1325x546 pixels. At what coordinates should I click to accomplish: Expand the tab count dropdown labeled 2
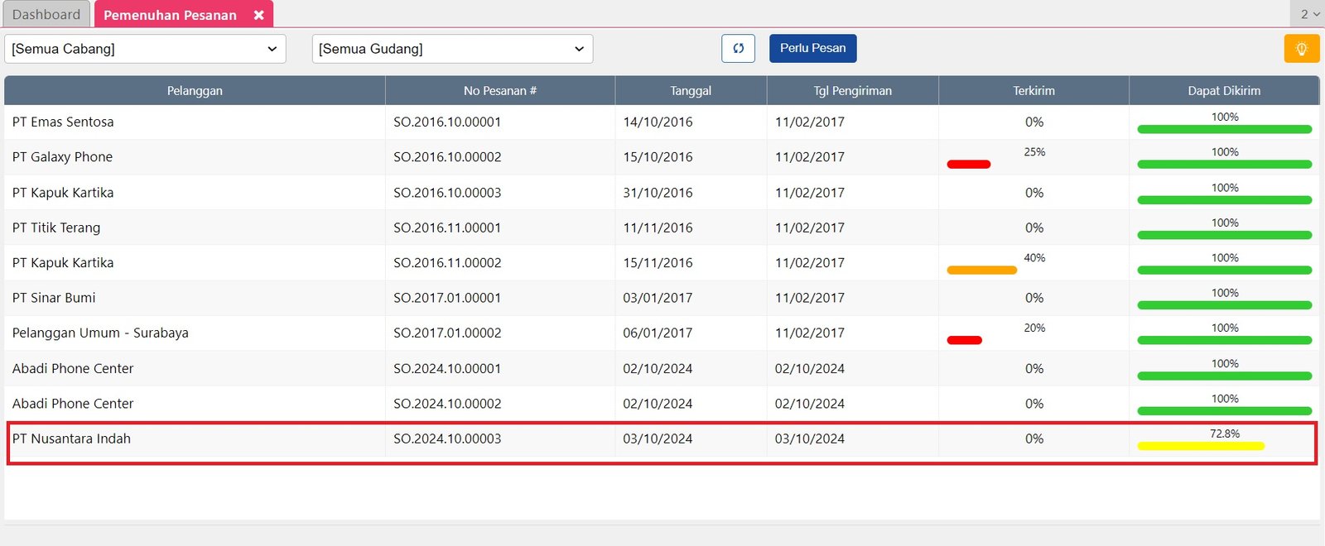pyautogui.click(x=1309, y=14)
